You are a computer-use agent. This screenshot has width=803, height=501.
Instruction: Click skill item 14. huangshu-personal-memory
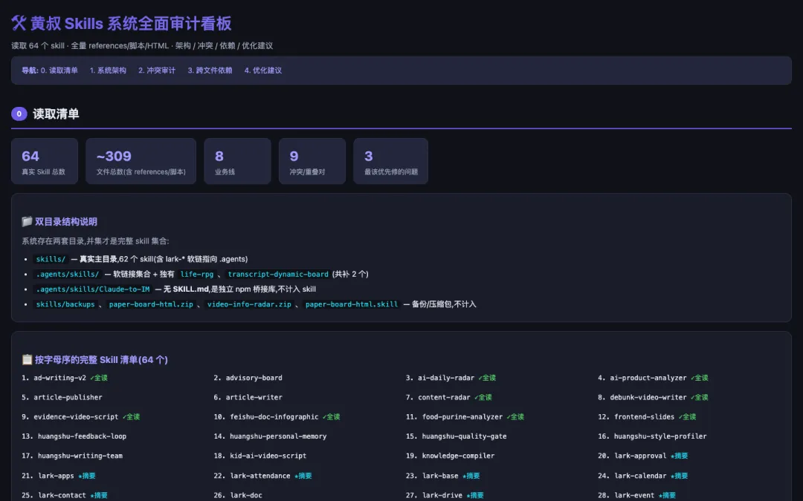point(270,436)
